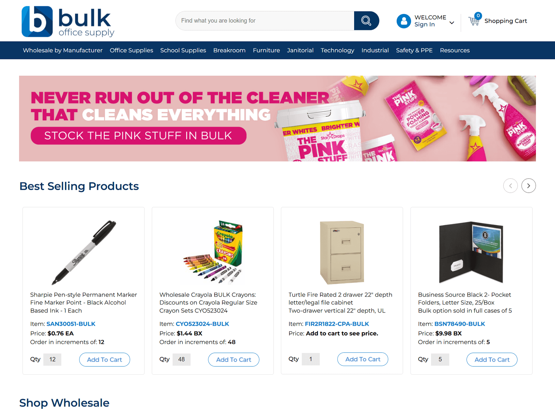Click the Pink Stuff promotional banner

point(277,119)
